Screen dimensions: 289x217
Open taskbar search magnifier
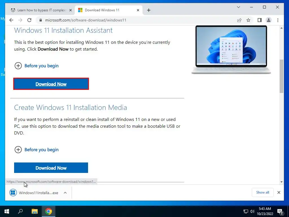tap(20, 211)
